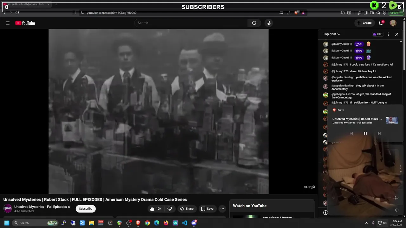
Task: Click the Unsolved Mysteries channel avatar
Action: [8, 208]
